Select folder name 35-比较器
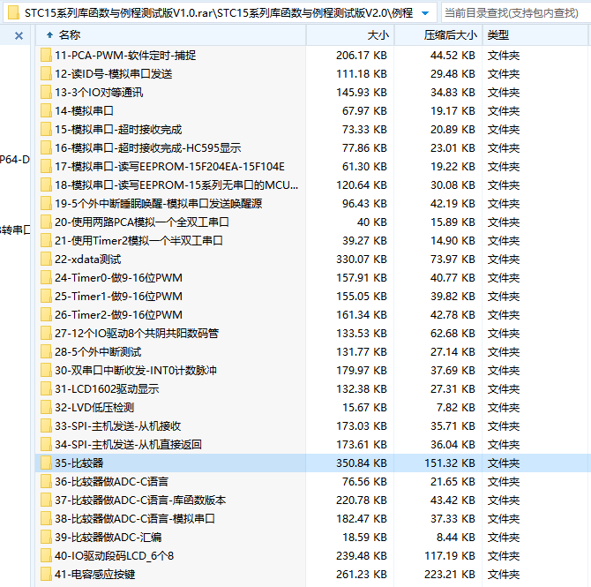 pos(79,463)
